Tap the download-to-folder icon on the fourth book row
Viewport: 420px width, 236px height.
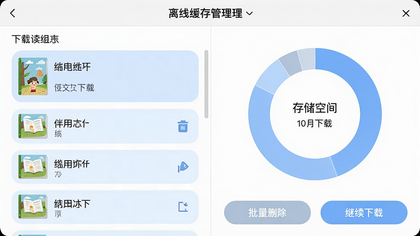point(183,207)
